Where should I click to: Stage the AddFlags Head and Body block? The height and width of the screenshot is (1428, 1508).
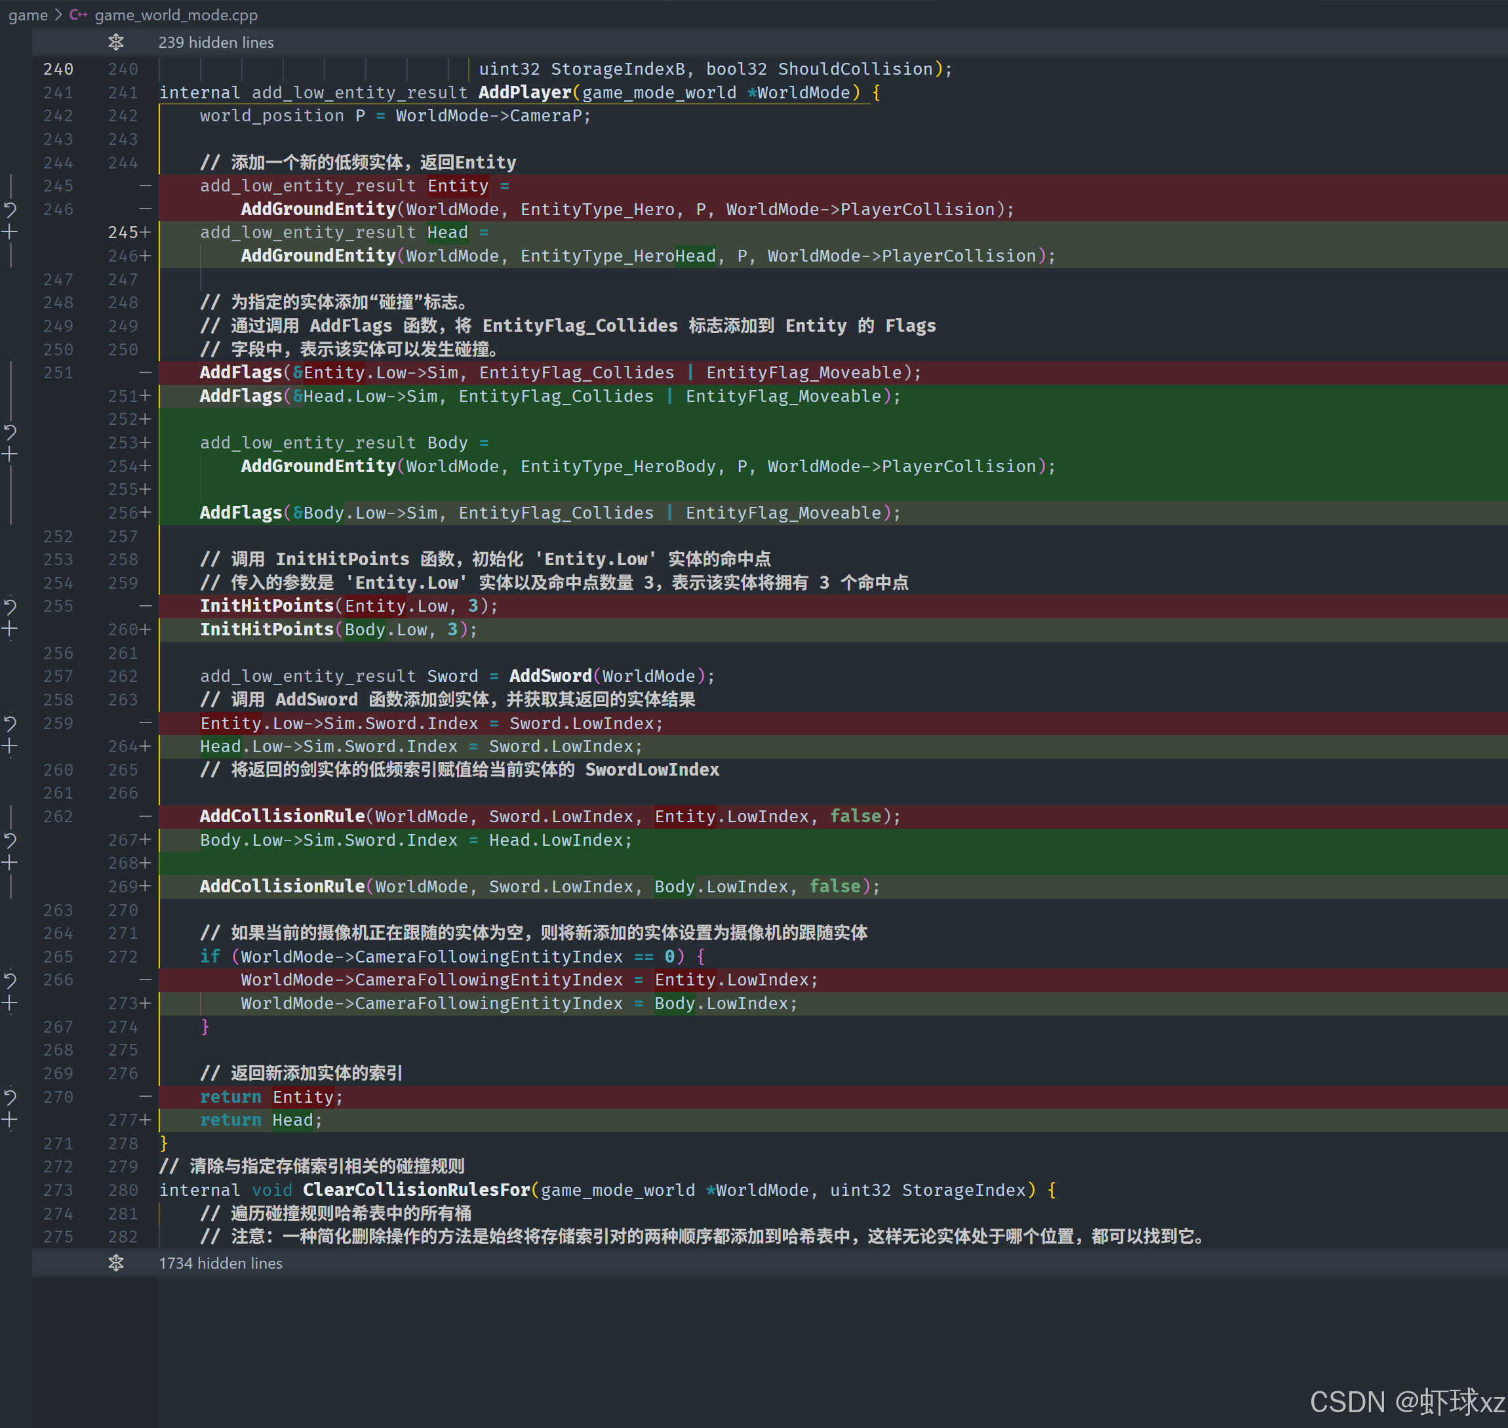[10, 454]
